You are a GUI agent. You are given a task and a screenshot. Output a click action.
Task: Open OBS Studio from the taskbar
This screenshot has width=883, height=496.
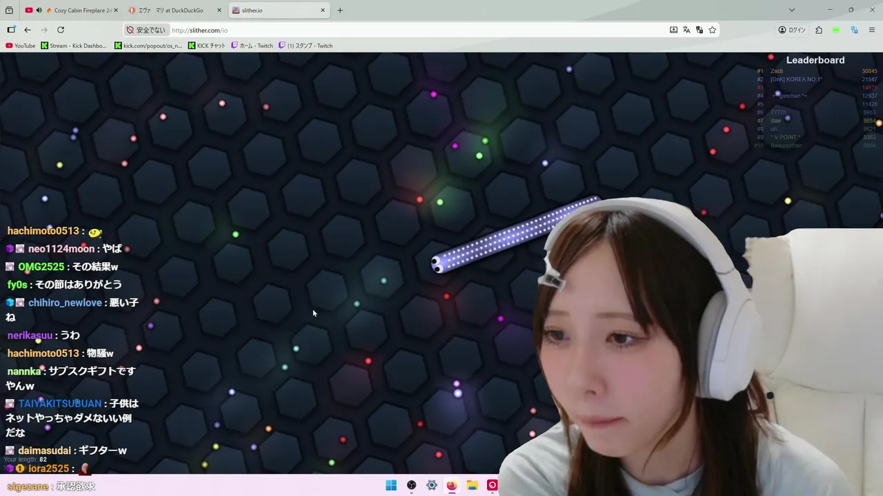tap(411, 485)
